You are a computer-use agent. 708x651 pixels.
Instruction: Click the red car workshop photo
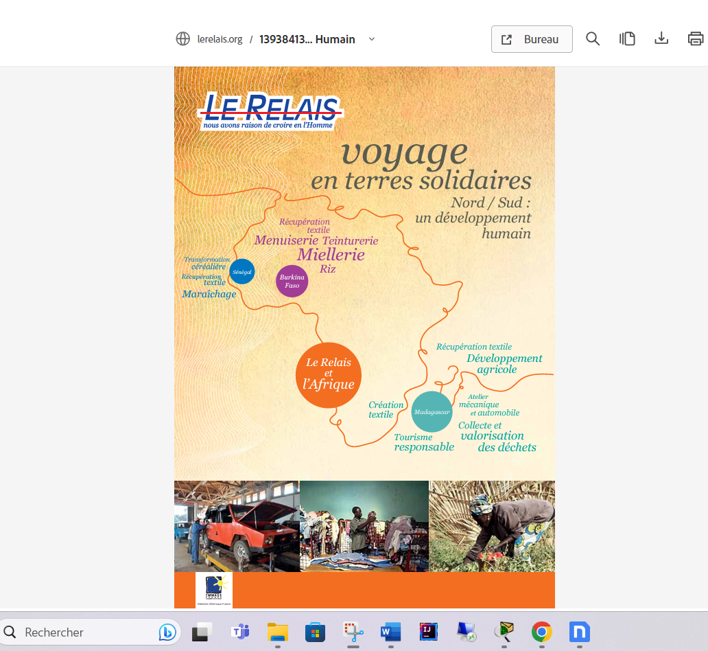(x=237, y=526)
